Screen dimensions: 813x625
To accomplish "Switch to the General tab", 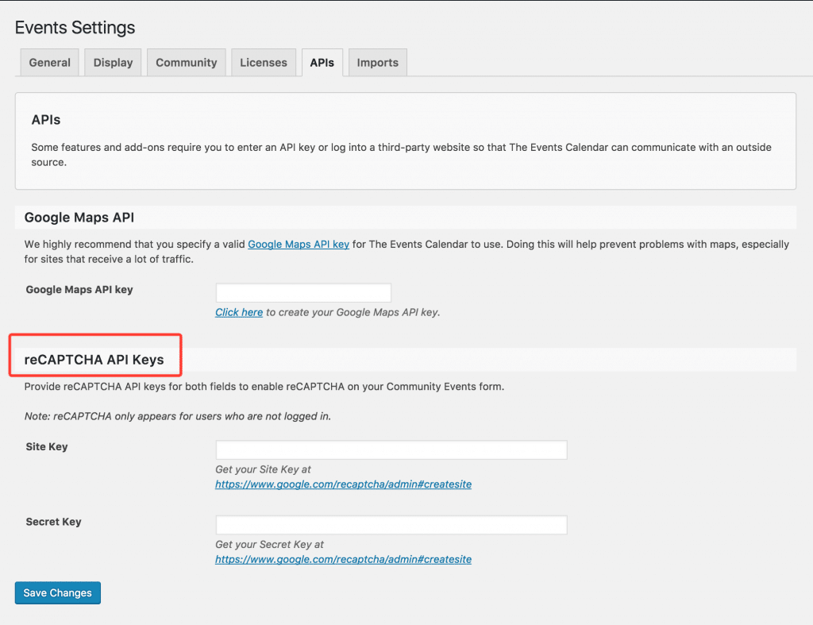I will click(49, 62).
